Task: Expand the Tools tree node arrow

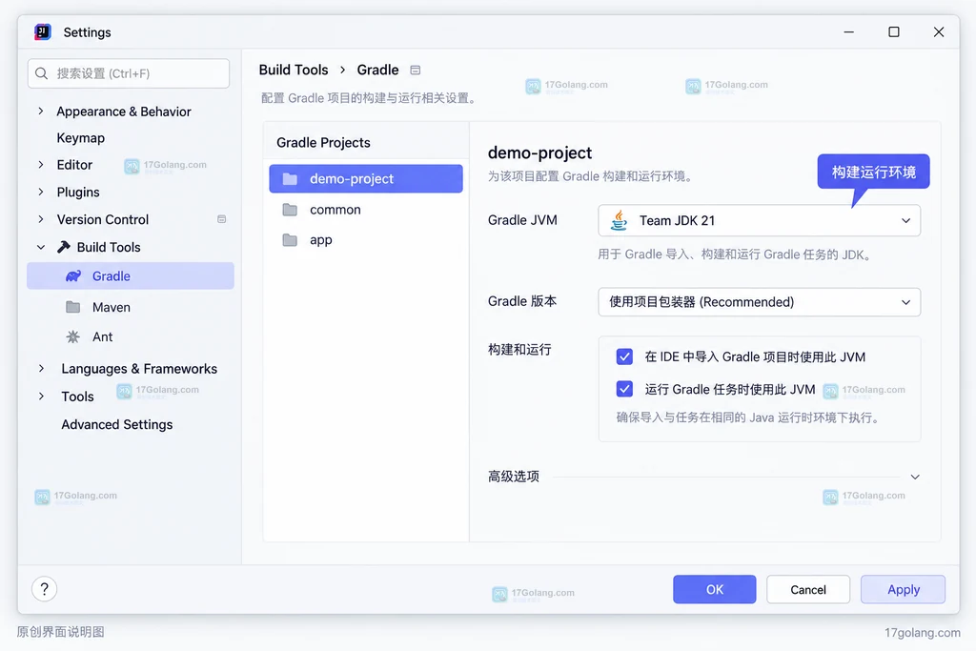Action: (40, 396)
